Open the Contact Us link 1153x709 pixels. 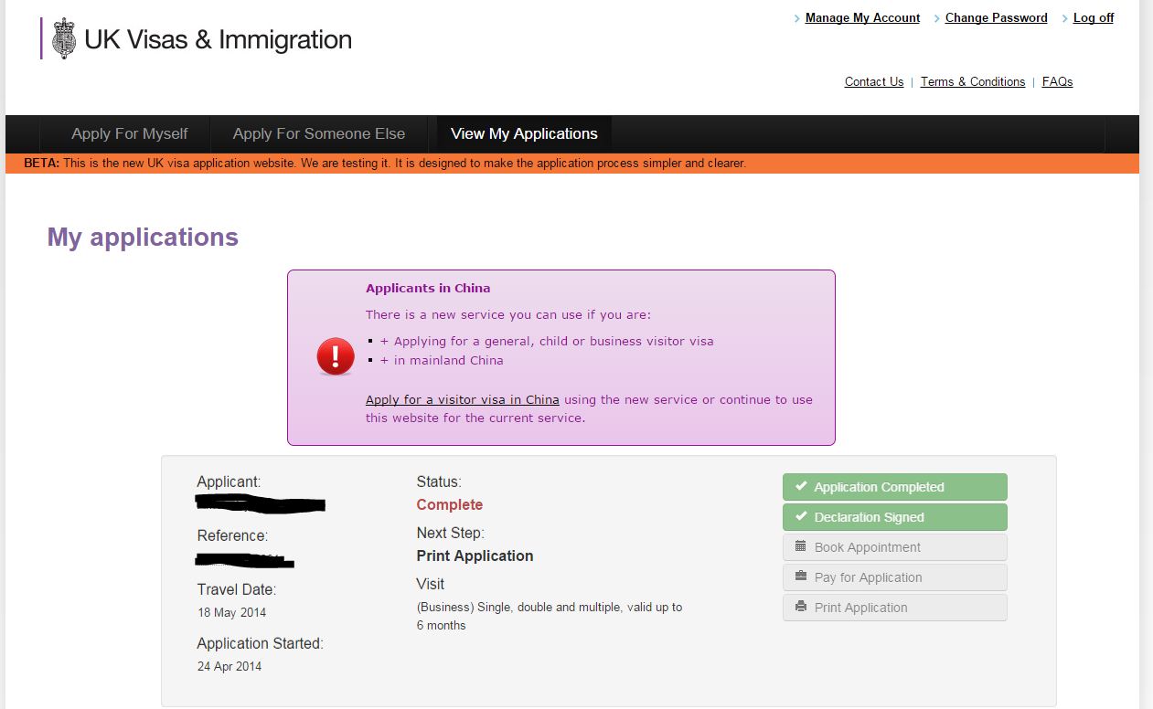[x=874, y=81]
